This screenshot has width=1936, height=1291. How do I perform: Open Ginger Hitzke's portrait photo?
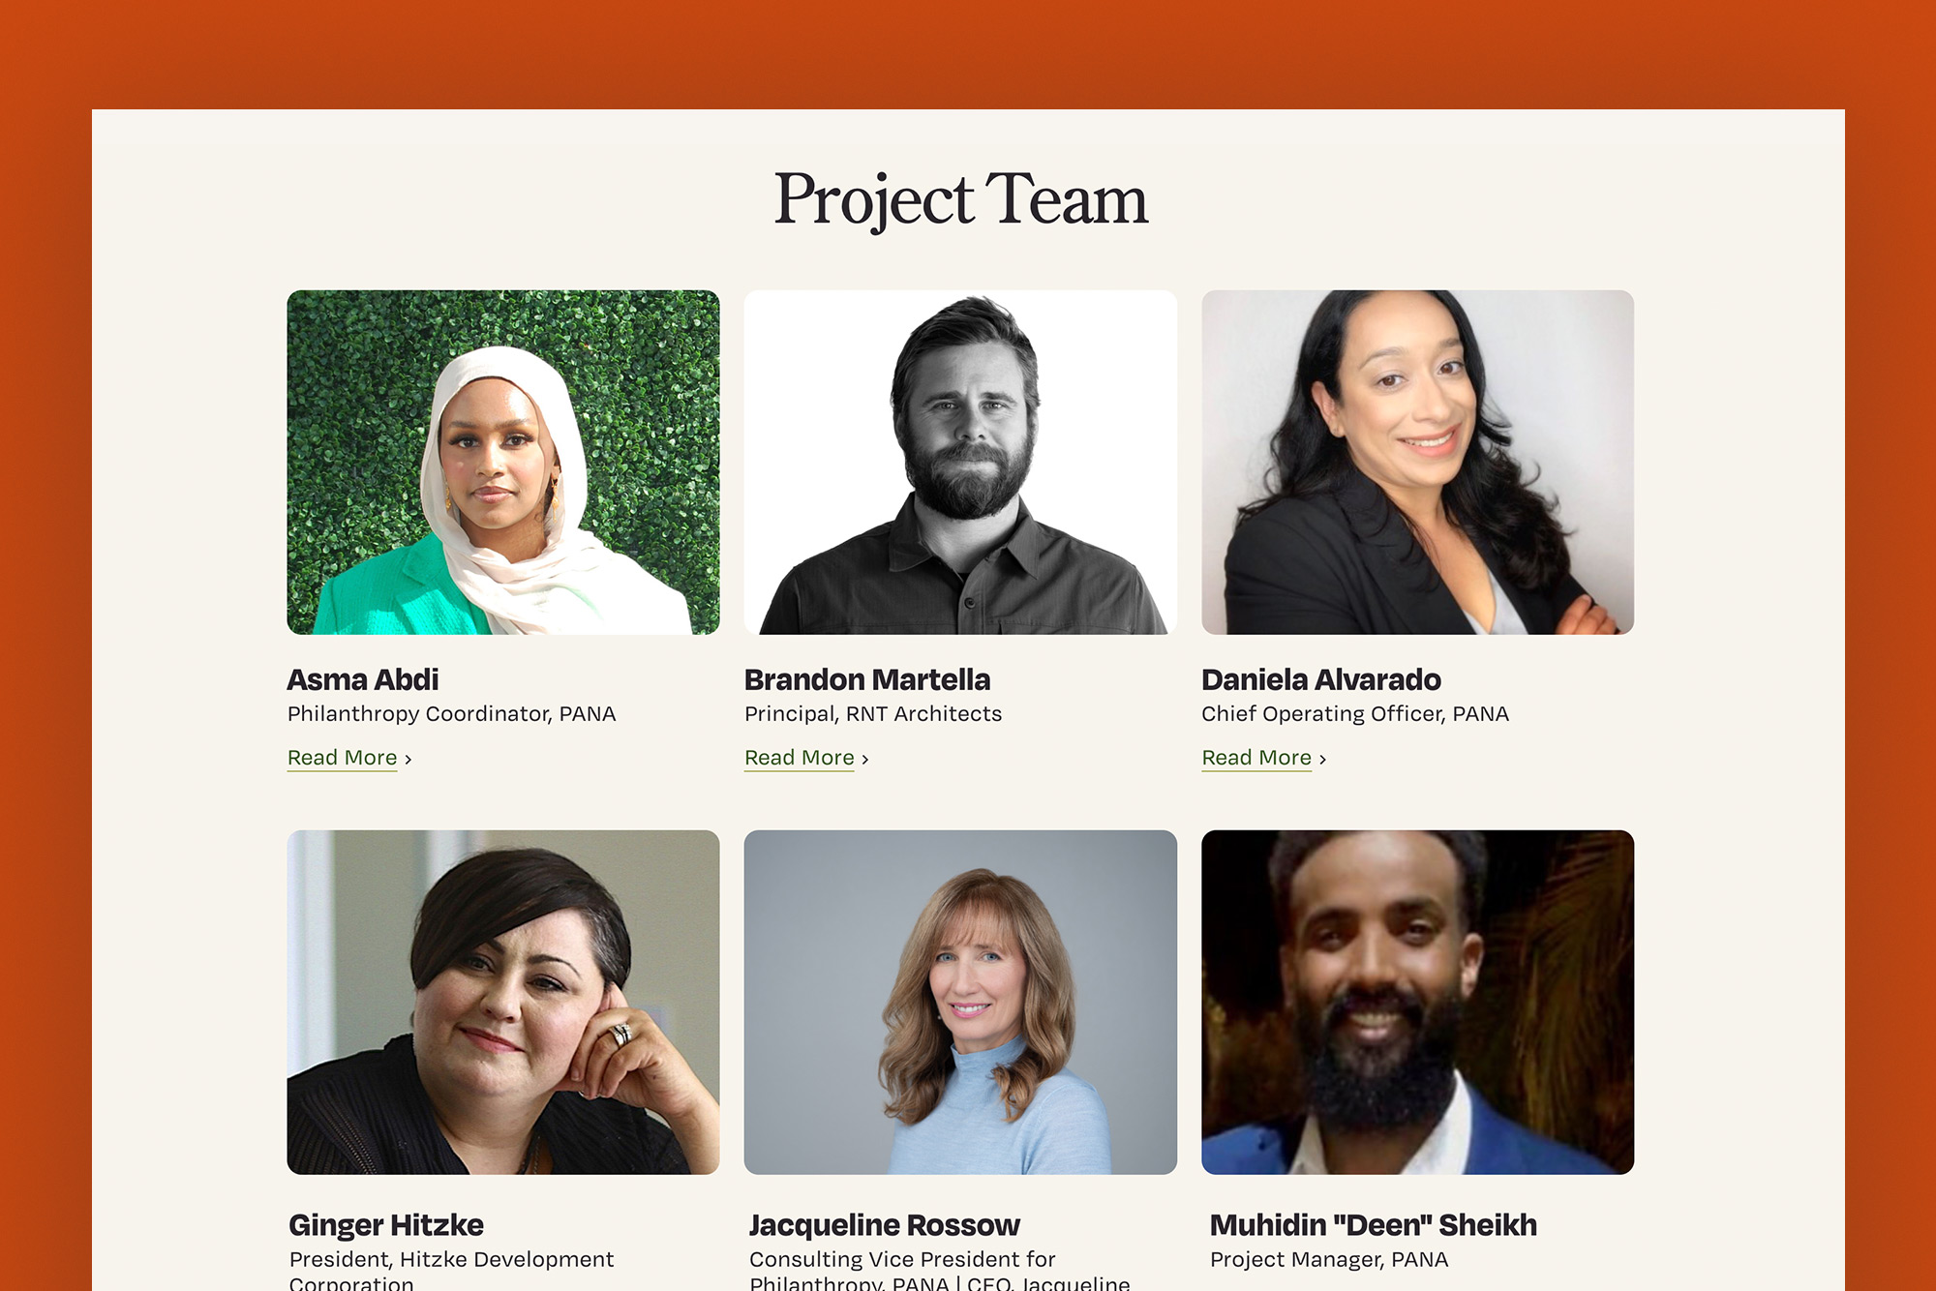click(503, 1003)
